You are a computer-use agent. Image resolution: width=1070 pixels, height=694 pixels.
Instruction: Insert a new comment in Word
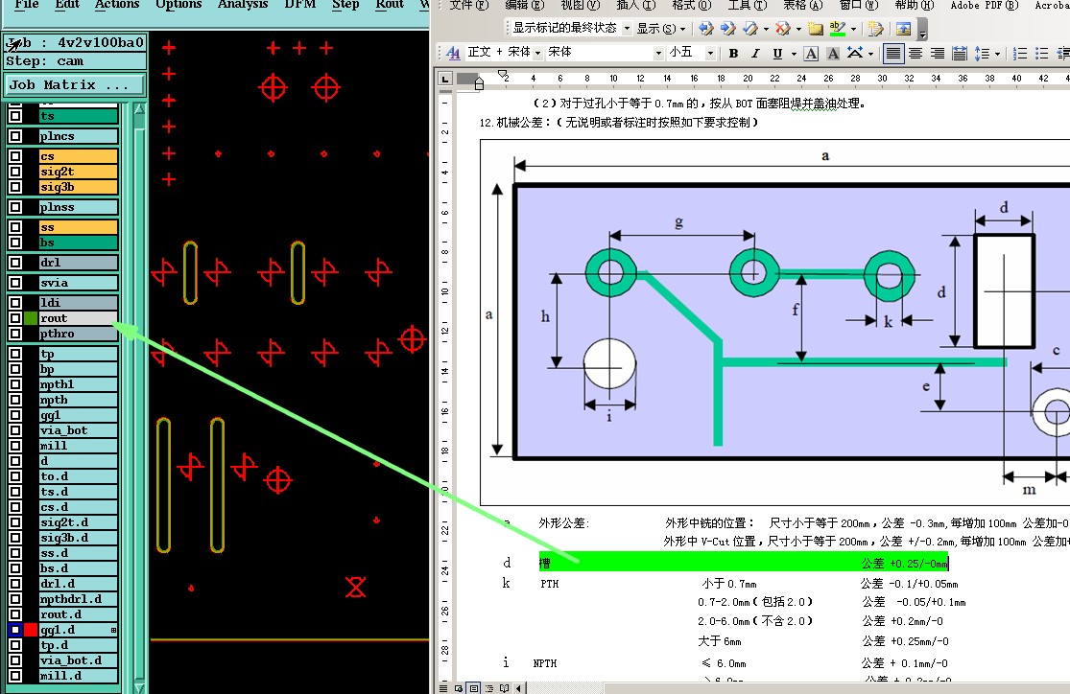point(816,29)
